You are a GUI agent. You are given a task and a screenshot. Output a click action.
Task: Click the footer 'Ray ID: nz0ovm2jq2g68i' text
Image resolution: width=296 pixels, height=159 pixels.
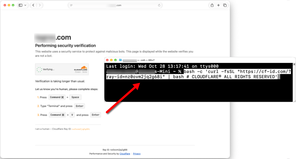(x=115, y=150)
